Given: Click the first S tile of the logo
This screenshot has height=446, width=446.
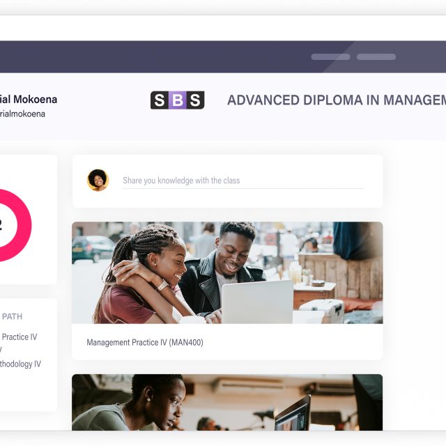Looking at the screenshot, I should coord(160,100).
